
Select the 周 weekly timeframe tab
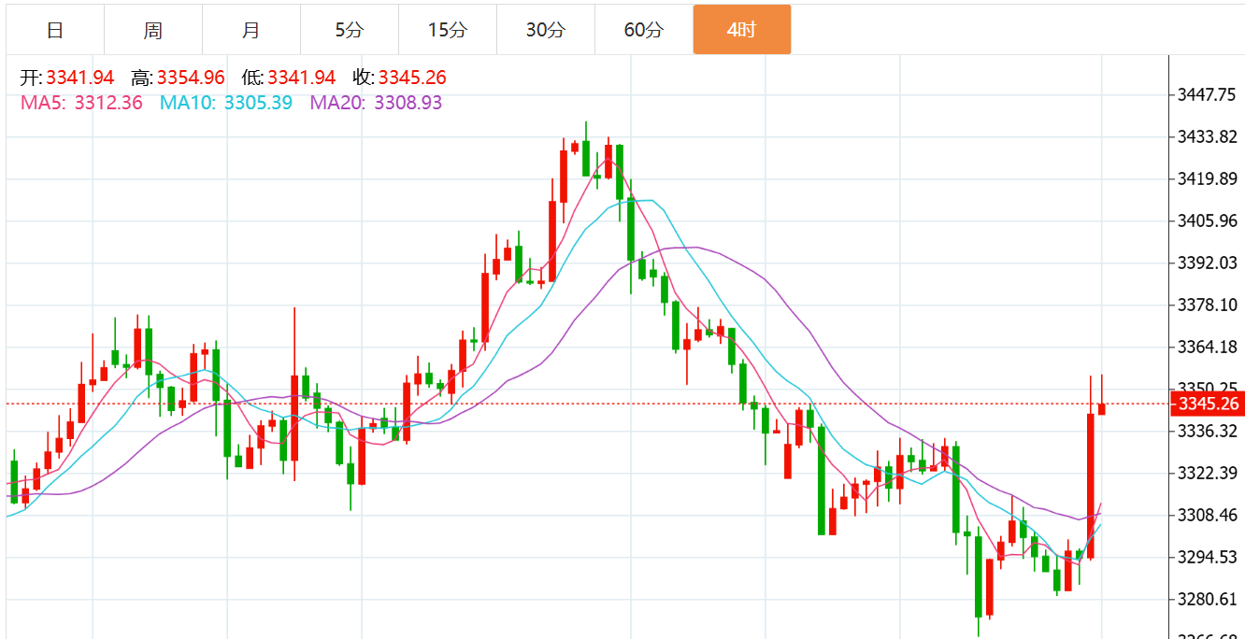153,30
